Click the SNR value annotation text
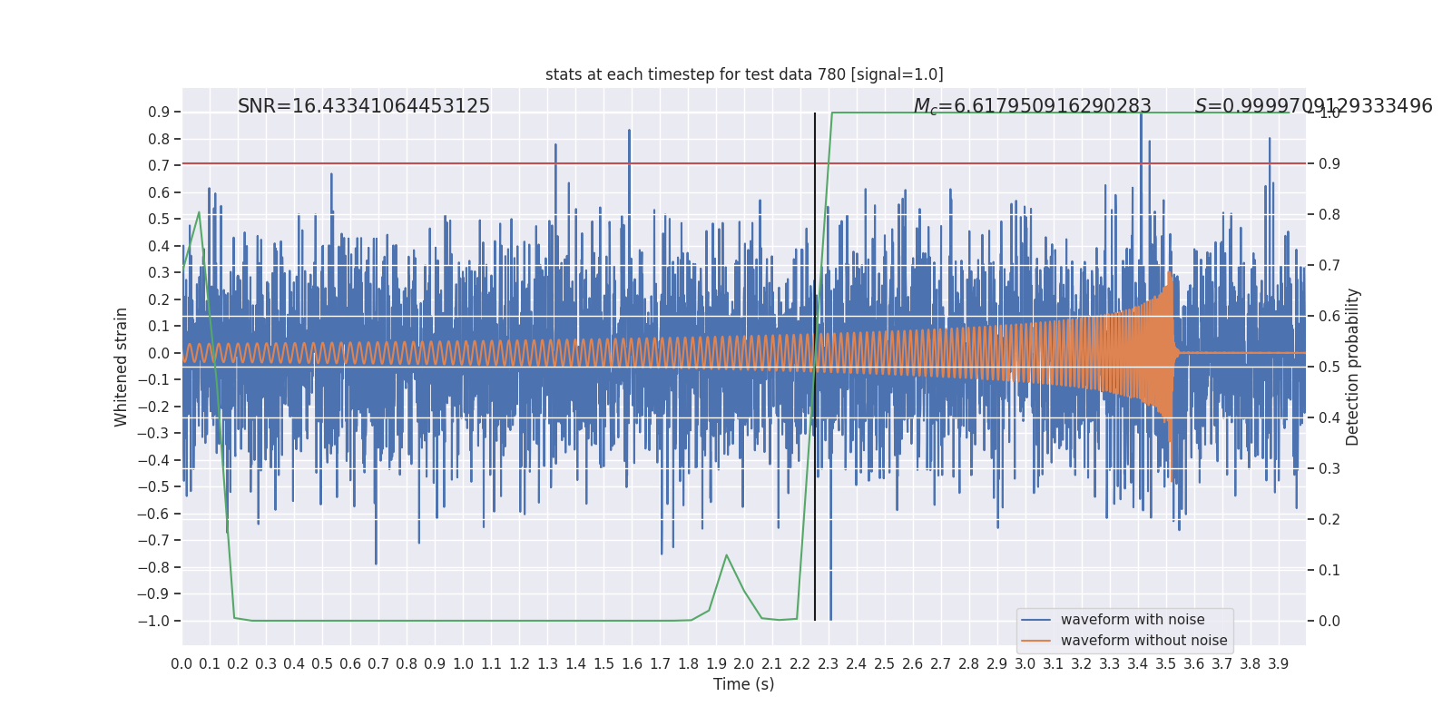1452x726 pixels. (363, 106)
